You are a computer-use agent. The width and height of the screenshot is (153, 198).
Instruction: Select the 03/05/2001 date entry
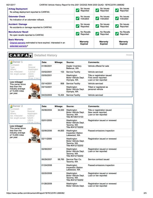(x=47, y=75)
